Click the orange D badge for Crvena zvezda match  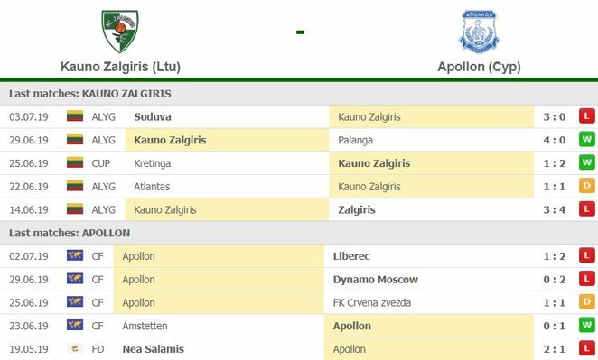click(x=587, y=302)
